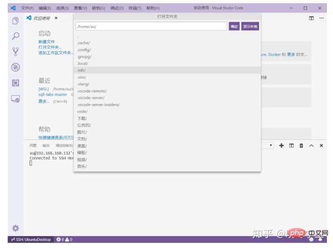
Task: Select the .vscode-server/ folder
Action: tap(167, 98)
